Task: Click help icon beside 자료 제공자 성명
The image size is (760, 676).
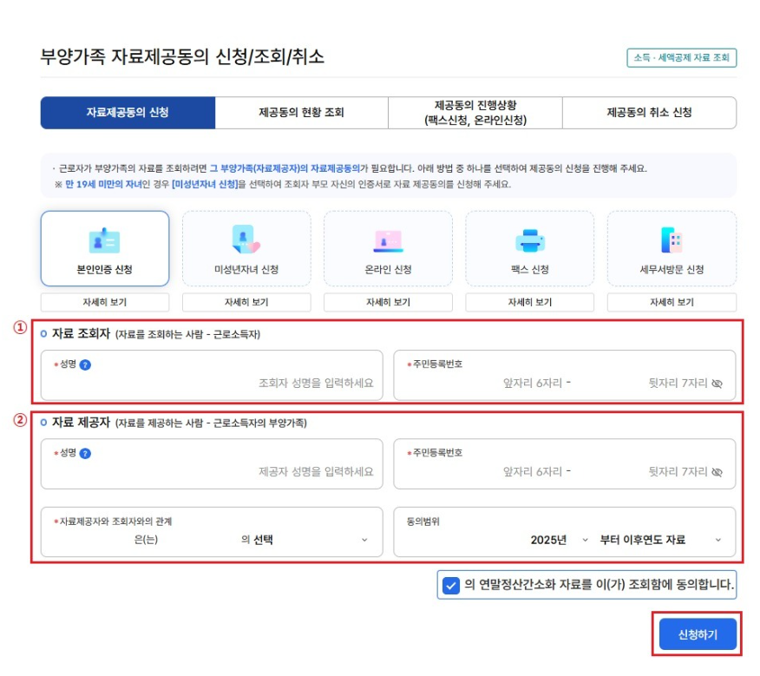Action: 85,453
